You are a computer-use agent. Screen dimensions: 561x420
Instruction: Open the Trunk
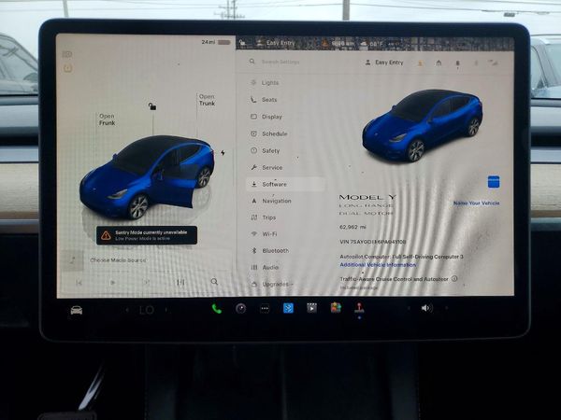207,100
